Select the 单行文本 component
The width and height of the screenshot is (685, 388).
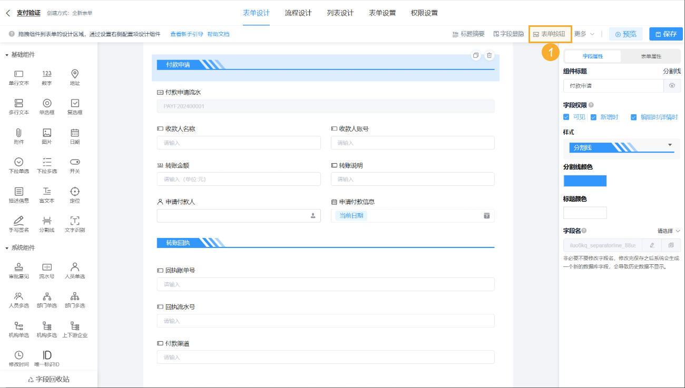point(18,78)
